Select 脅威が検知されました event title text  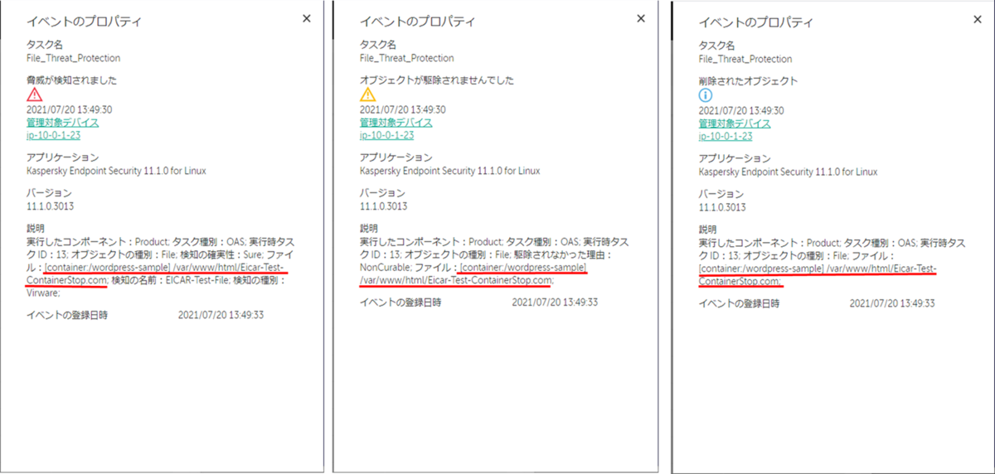tap(71, 80)
